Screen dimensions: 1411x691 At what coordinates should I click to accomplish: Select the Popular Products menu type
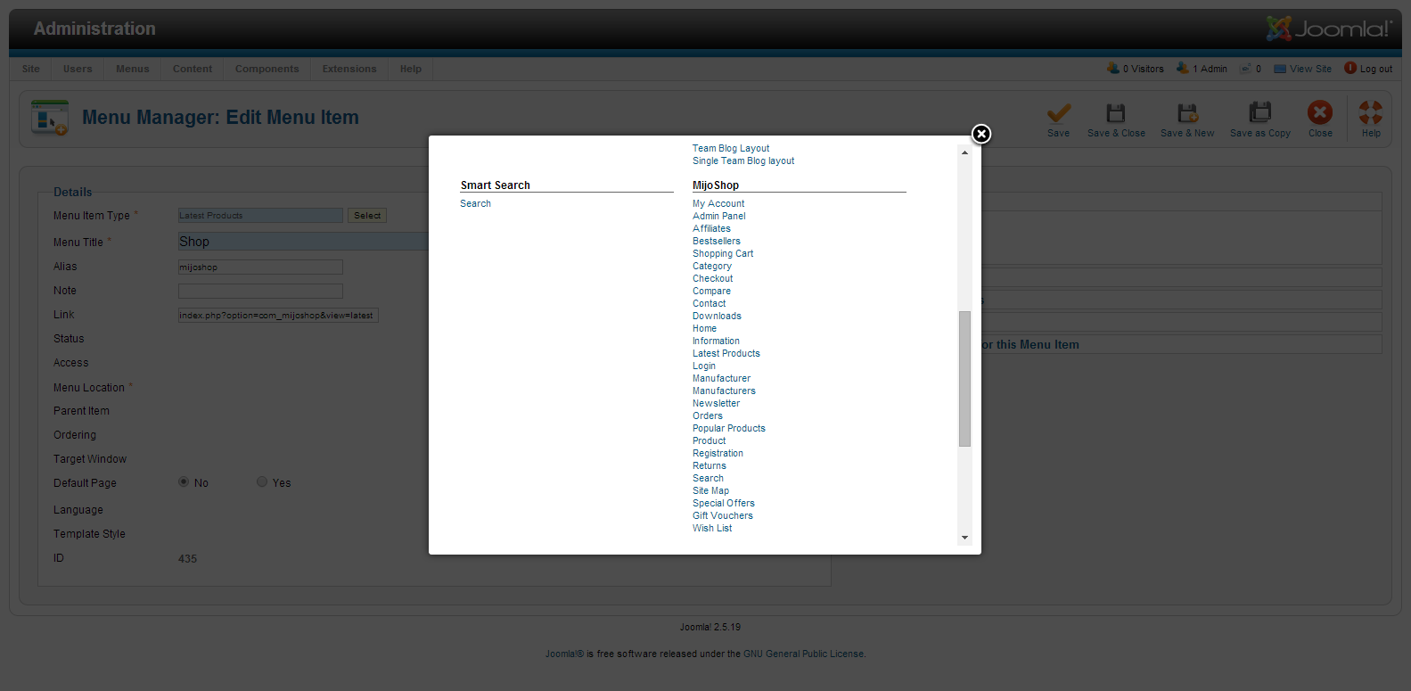tap(729, 429)
